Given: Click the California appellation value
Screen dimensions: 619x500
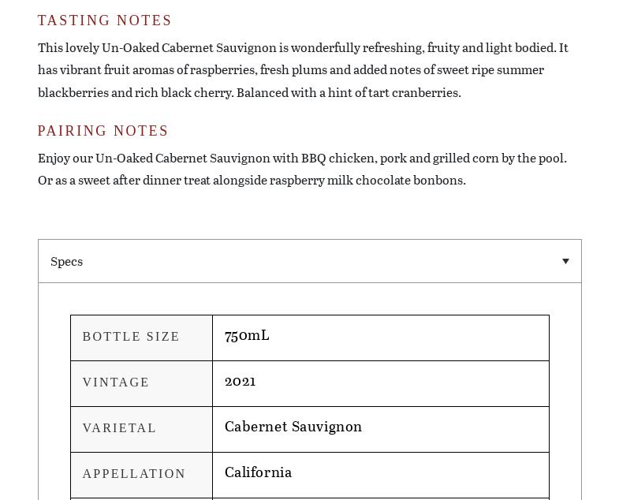Looking at the screenshot, I should click(x=258, y=472).
